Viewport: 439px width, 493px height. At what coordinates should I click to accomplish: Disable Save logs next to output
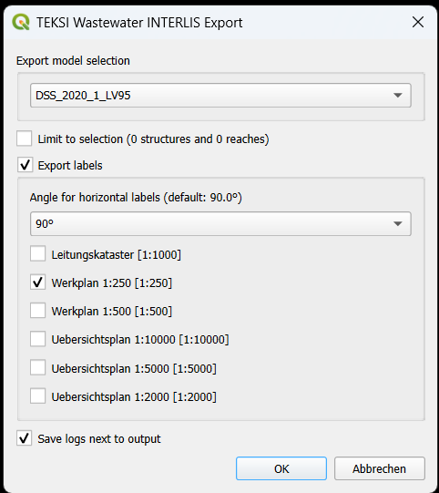pyautogui.click(x=25, y=438)
